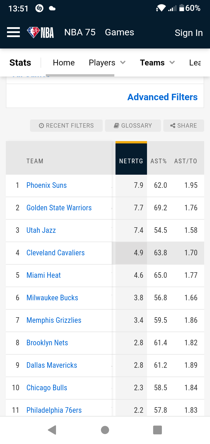210x444 pixels.
Task: Tap the Android home circle button
Action: click(105, 430)
